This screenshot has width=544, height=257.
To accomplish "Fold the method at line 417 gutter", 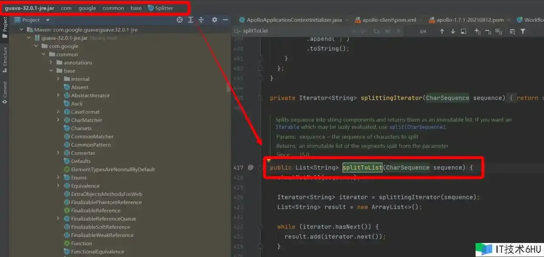I will point(260,168).
